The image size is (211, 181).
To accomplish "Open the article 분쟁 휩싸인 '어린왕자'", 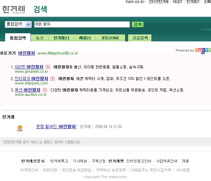I will point(56,126).
